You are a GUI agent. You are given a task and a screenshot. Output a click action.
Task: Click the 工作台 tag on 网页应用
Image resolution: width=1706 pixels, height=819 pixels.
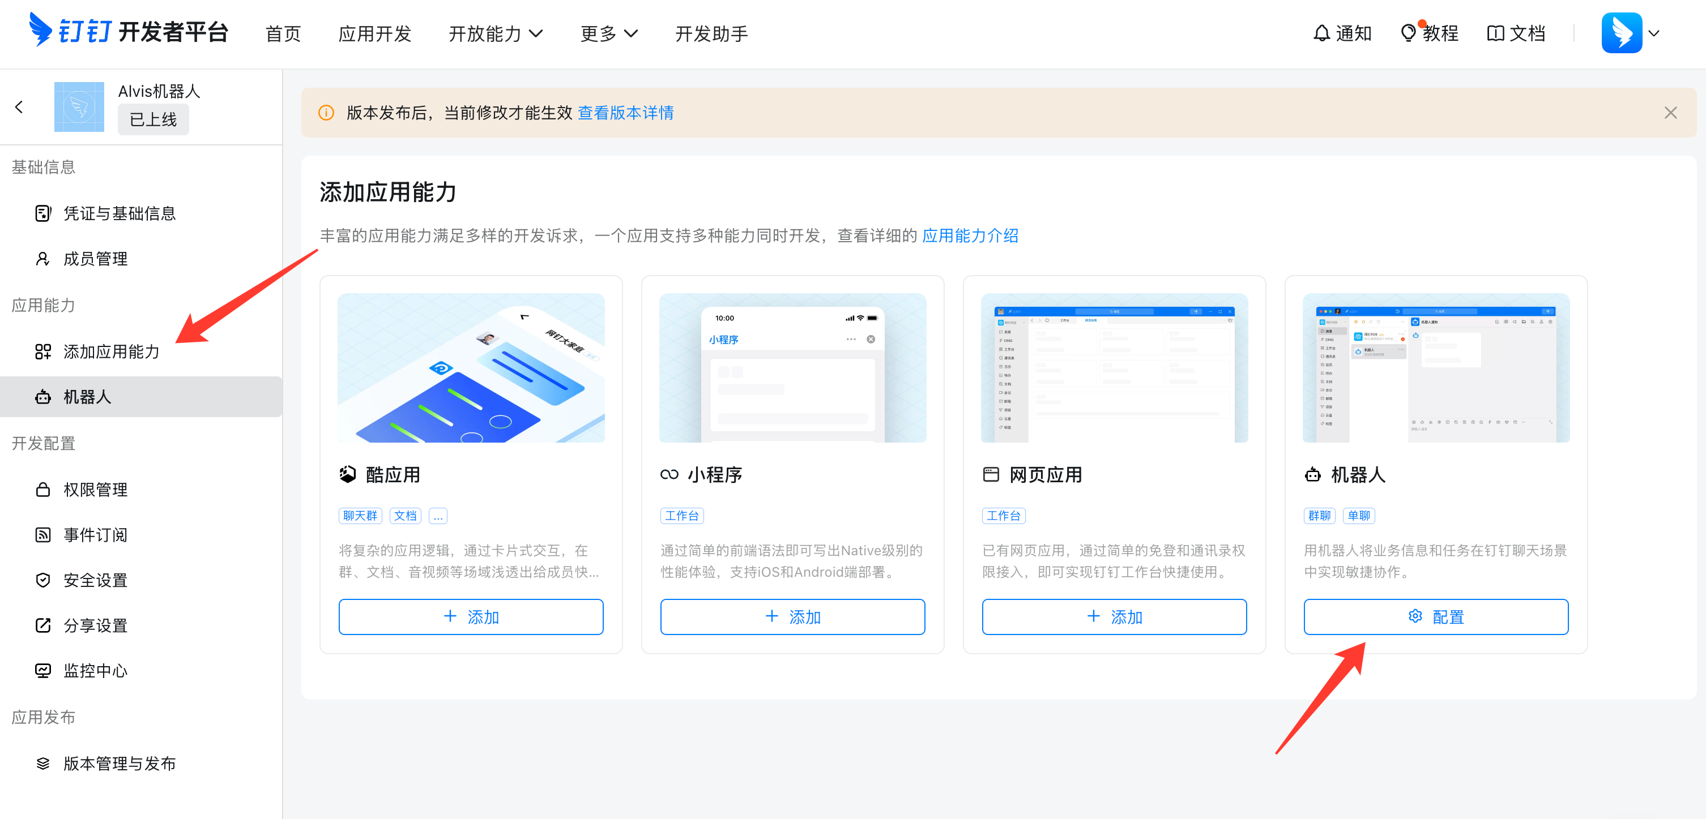pos(1004,516)
